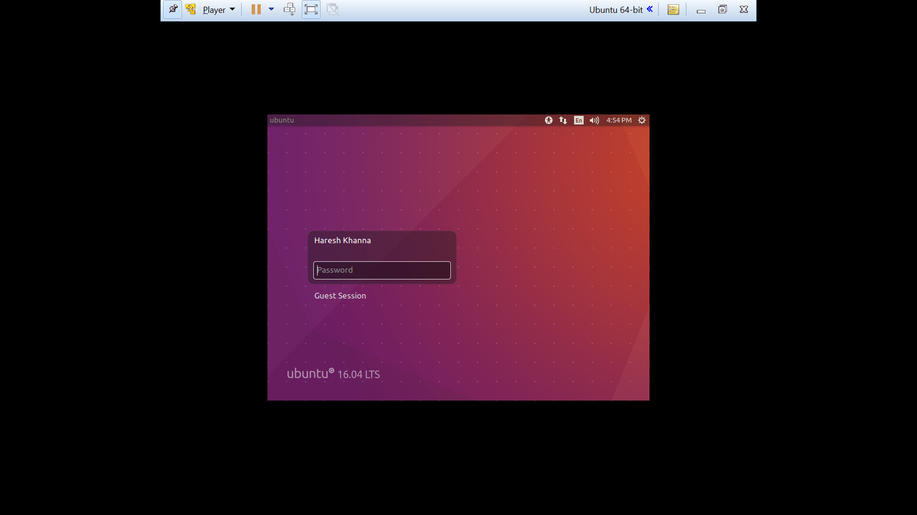The height and width of the screenshot is (515, 917).
Task: Collapse tabs with the double-chevron next to Ubuntu 64-bit
Action: point(650,9)
